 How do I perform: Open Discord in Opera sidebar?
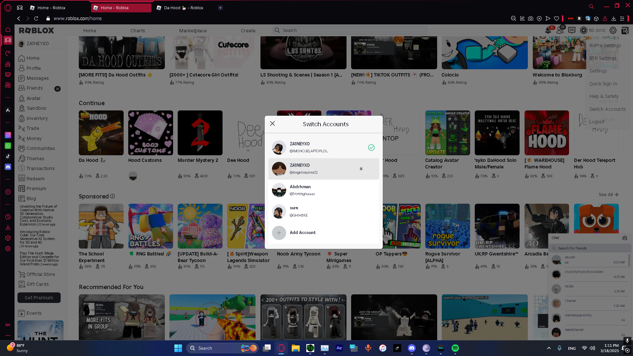point(8,167)
